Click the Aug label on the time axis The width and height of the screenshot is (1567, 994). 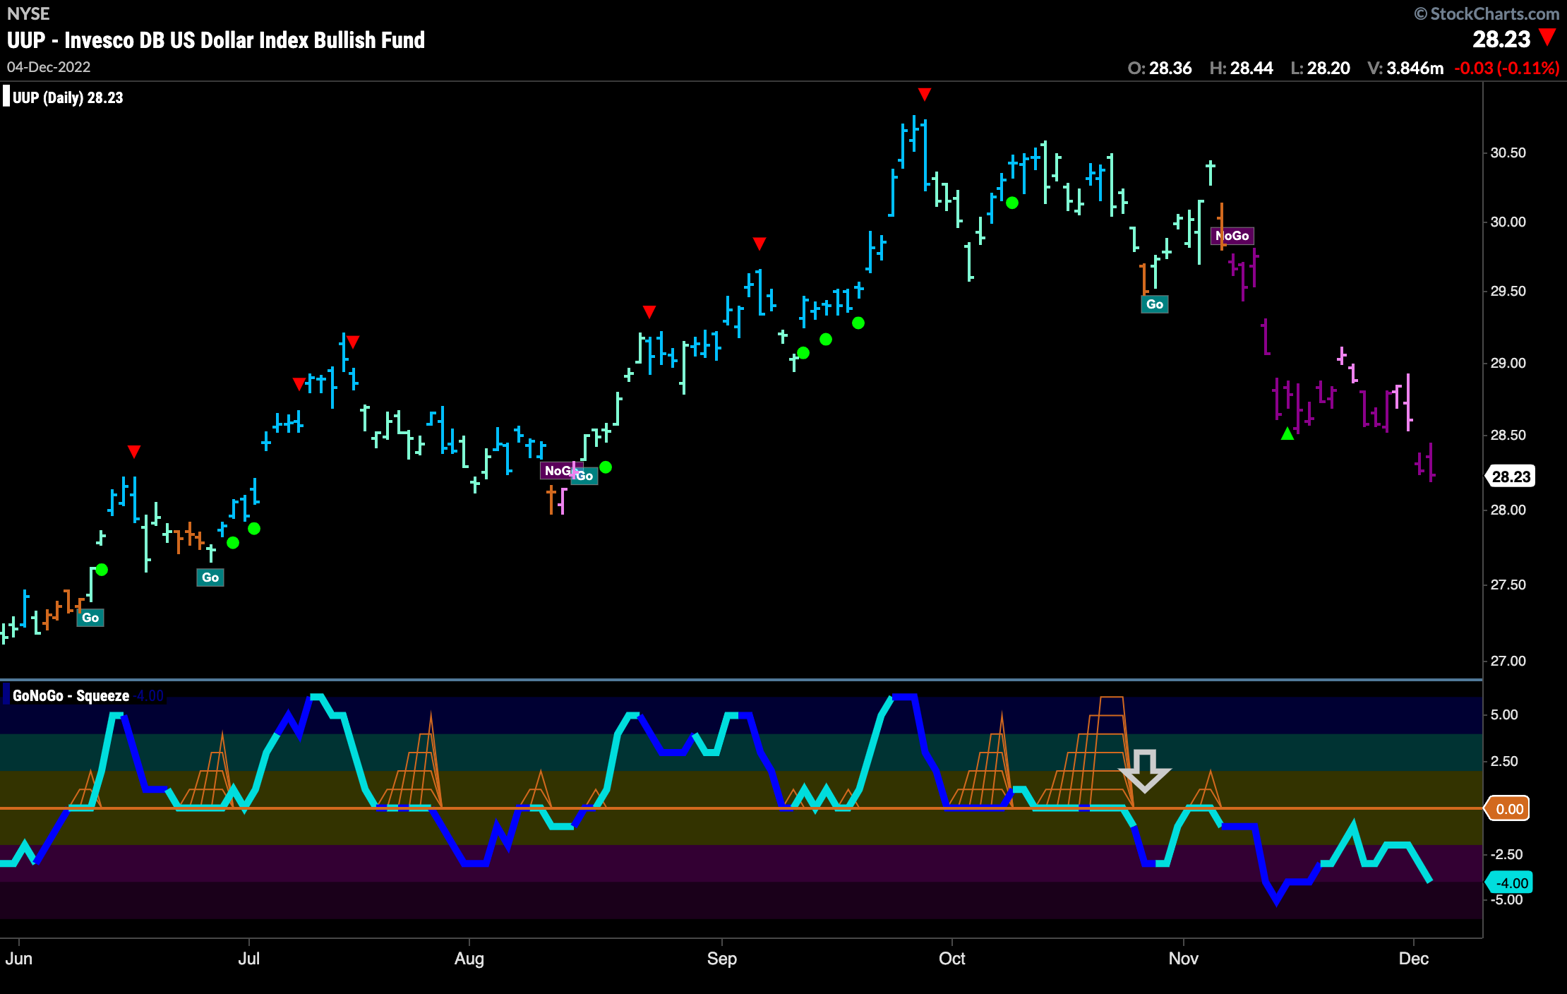pos(469,959)
